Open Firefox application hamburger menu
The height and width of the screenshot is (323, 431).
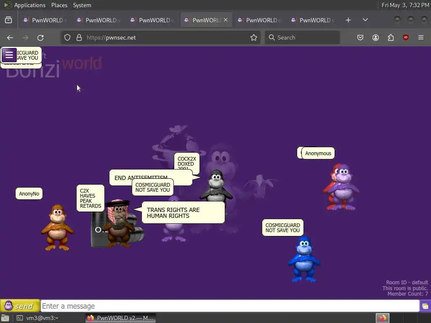coord(421,37)
